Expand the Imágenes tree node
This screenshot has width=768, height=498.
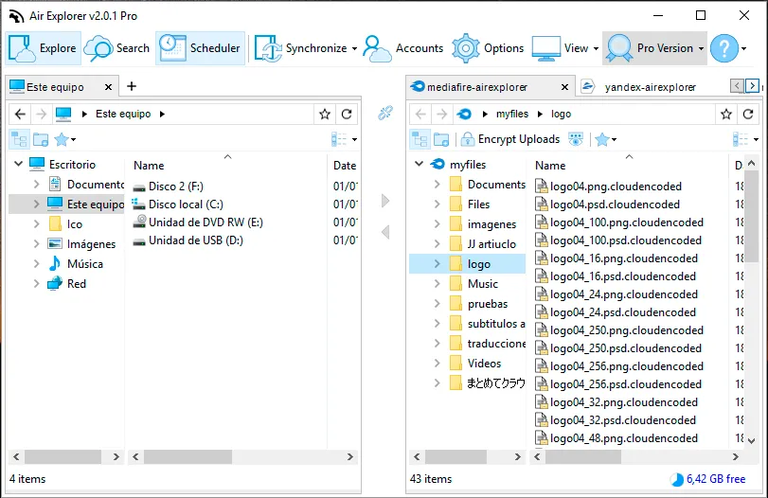pyautogui.click(x=36, y=243)
